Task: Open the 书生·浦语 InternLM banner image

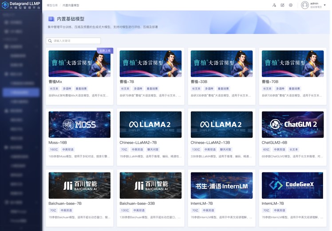Action: pos(221,185)
